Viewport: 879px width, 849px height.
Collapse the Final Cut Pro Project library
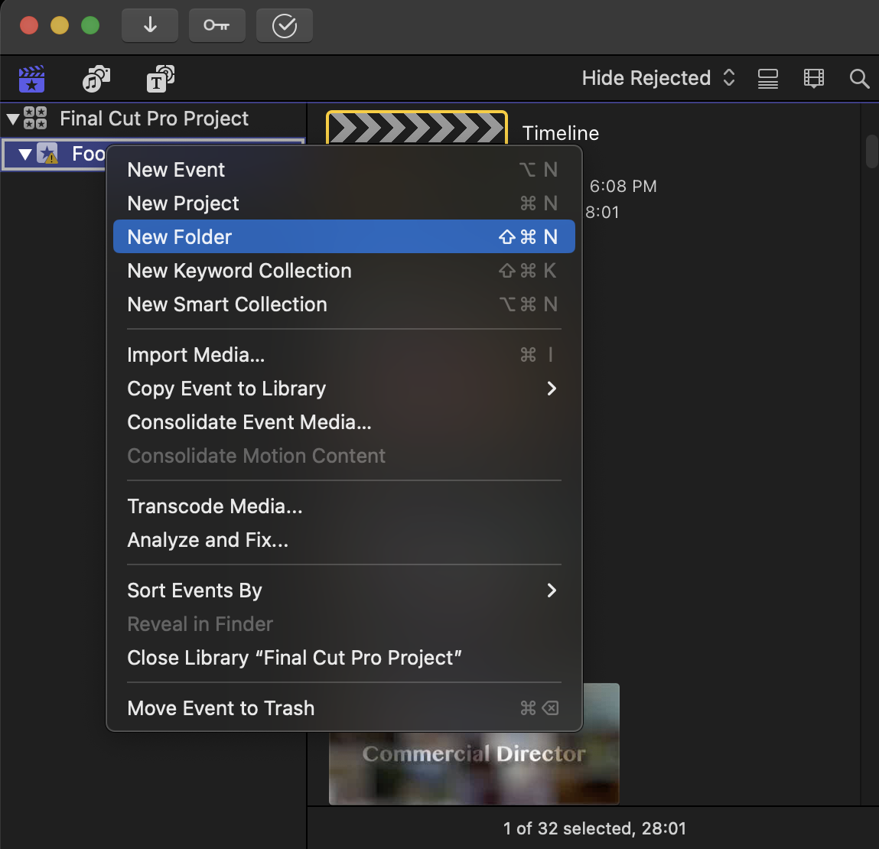(12, 119)
